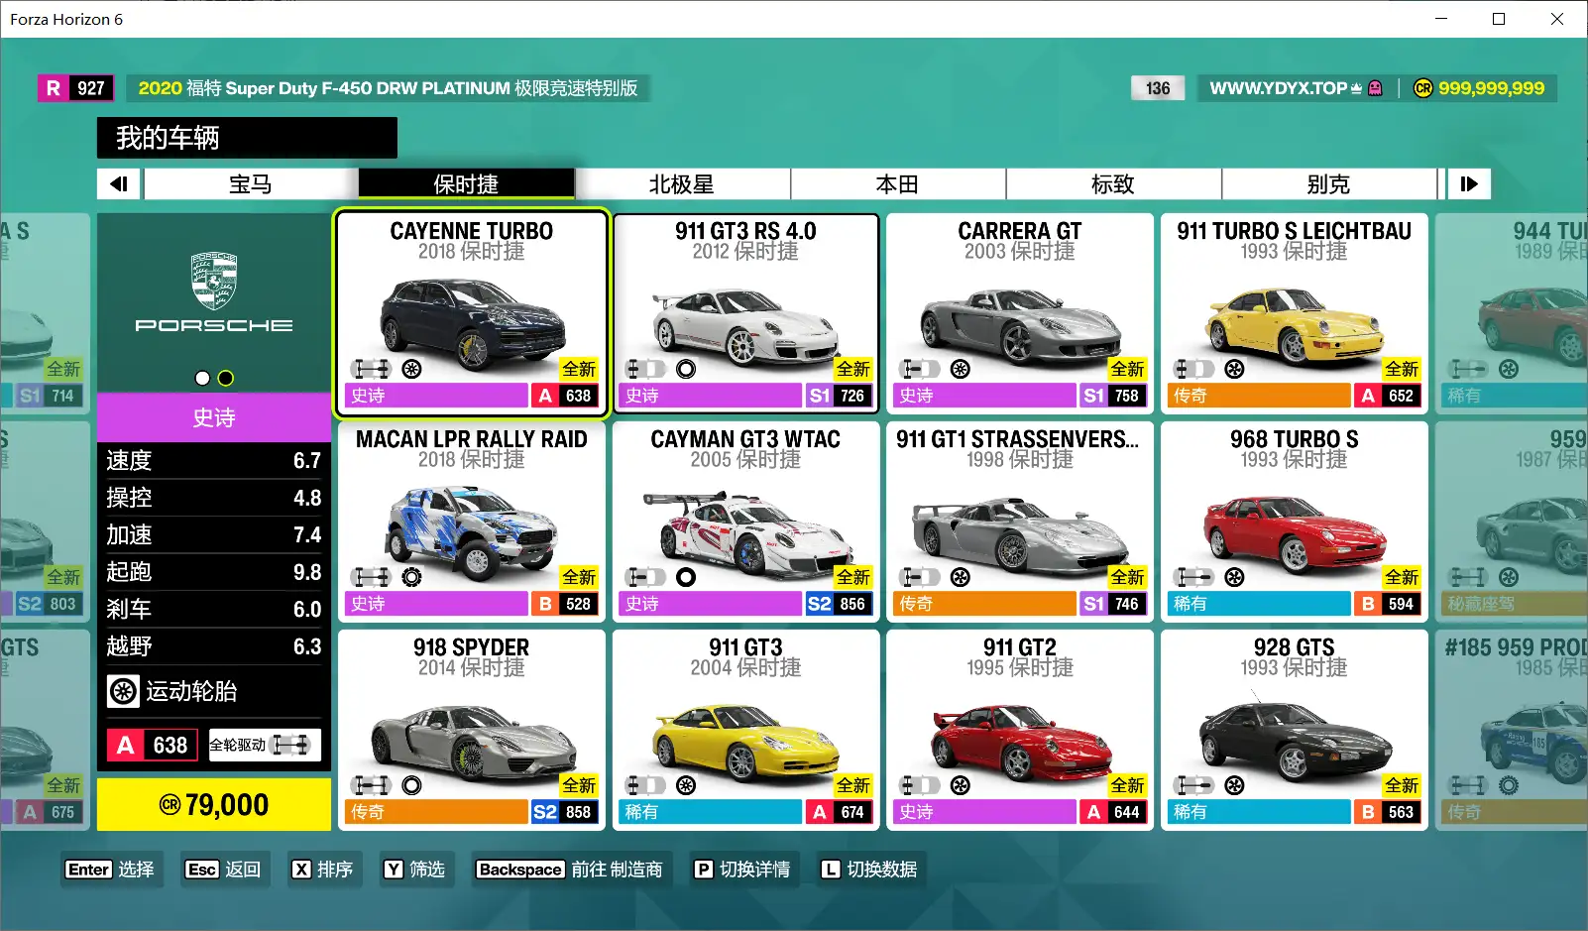Click tire icon on 918 Spyder card

click(411, 785)
